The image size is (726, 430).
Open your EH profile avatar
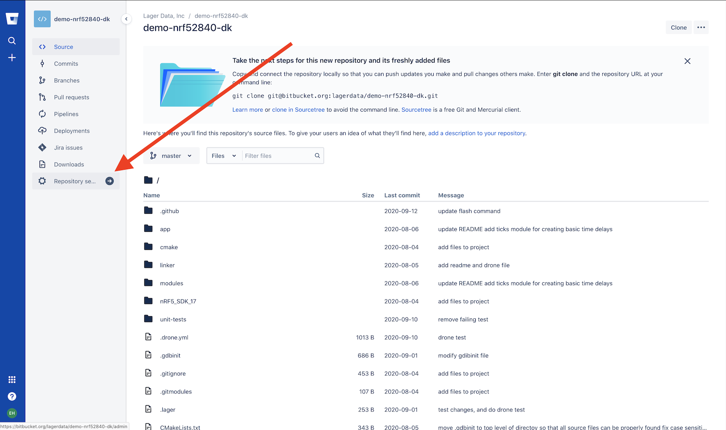coord(12,413)
